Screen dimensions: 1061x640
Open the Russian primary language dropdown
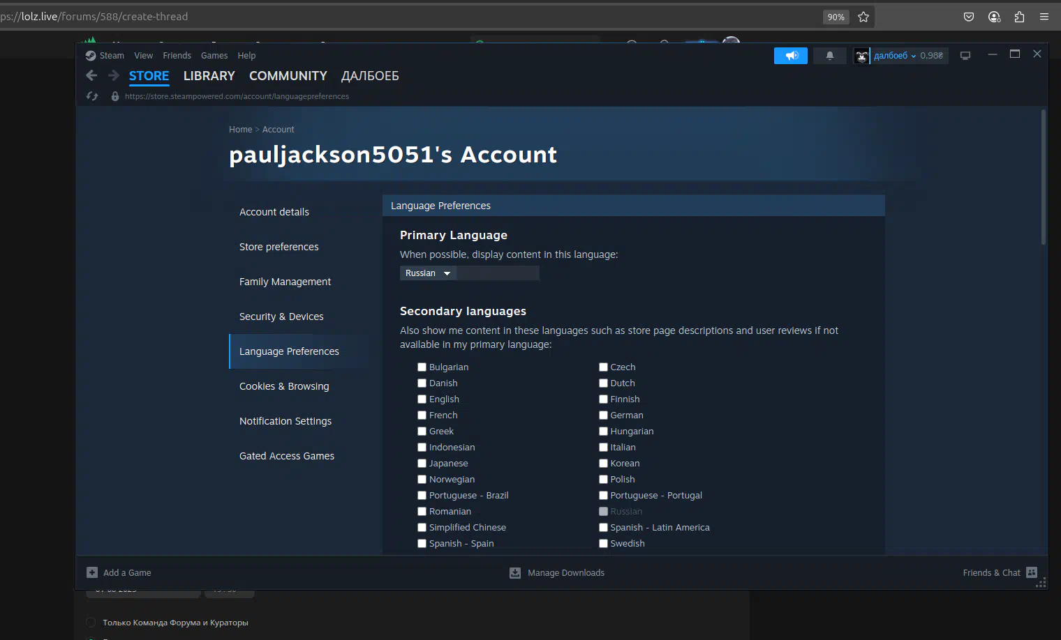pos(428,273)
